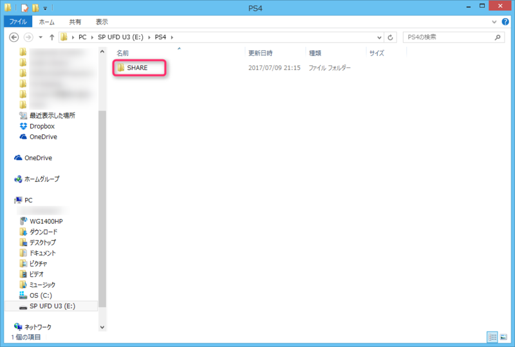515x347 pixels.
Task: Click the OS (C:) drive icon
Action: (23, 295)
